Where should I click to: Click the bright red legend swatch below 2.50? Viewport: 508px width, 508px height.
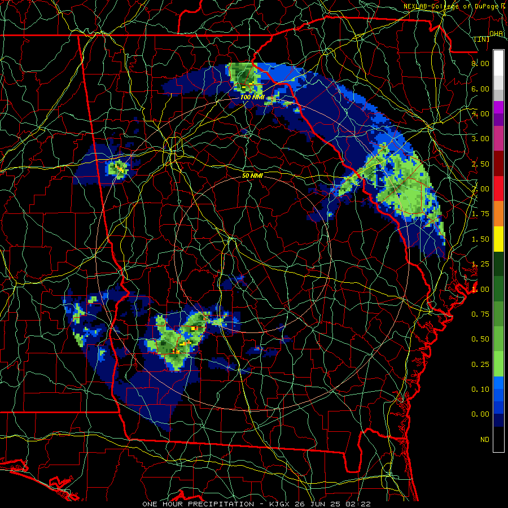coord(498,189)
